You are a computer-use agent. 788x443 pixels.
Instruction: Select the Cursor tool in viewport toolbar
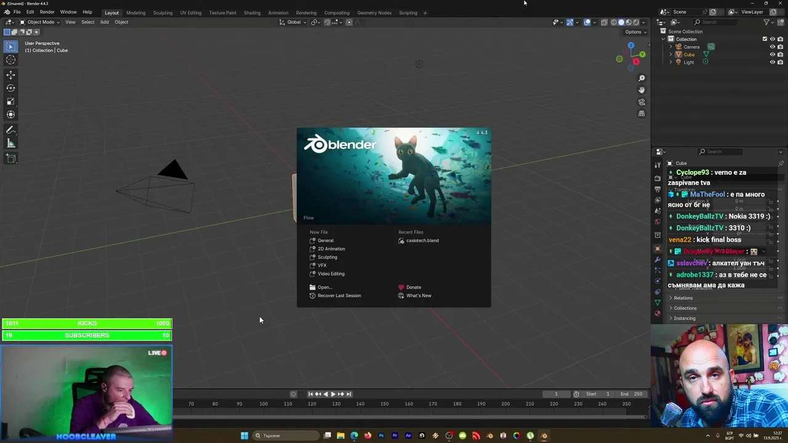tap(10, 60)
